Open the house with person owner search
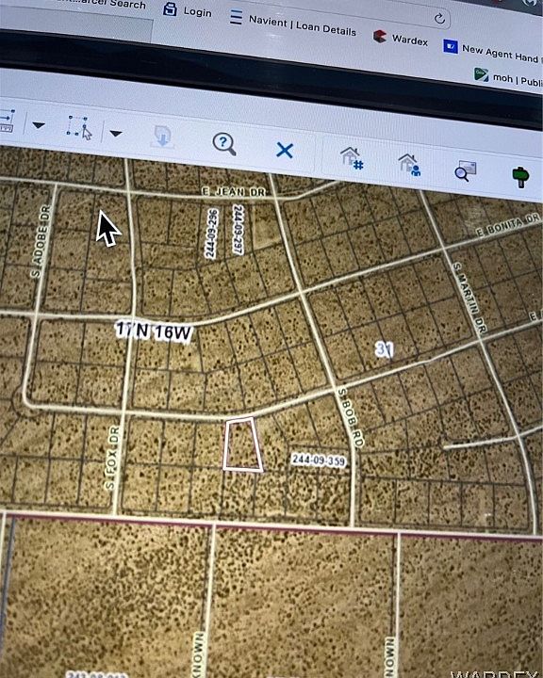 coord(409,165)
